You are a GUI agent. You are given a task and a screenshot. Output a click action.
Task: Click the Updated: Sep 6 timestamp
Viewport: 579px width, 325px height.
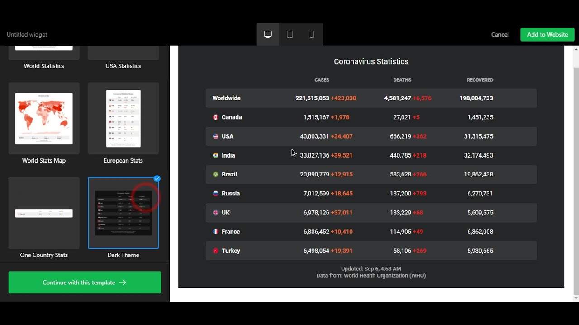point(371,269)
